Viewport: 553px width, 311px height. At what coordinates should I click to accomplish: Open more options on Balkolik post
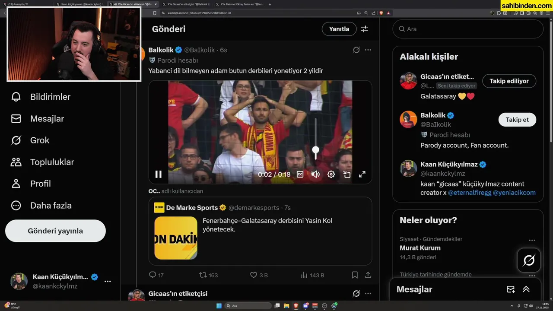tap(368, 50)
